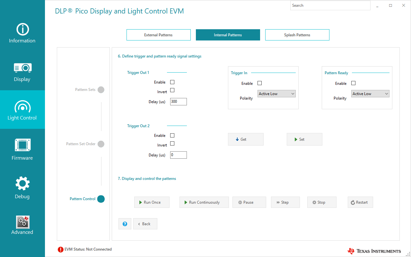Switch to Internal Patterns tab
Screen dimensions: 411x257
[228, 35]
